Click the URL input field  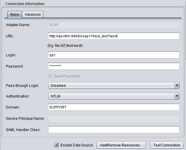(x=114, y=36)
